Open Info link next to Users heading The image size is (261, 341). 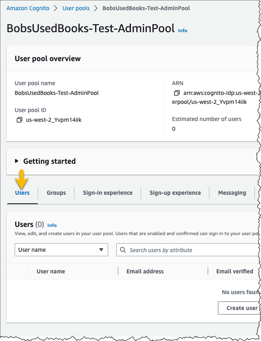tap(52, 225)
